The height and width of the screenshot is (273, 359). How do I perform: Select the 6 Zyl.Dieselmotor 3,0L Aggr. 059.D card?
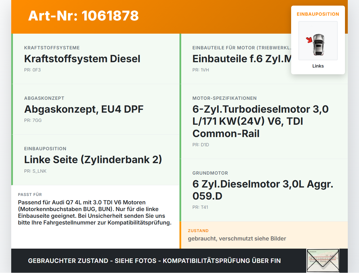point(264,190)
